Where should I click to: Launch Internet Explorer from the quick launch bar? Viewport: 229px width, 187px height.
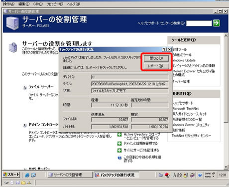(x=27, y=175)
